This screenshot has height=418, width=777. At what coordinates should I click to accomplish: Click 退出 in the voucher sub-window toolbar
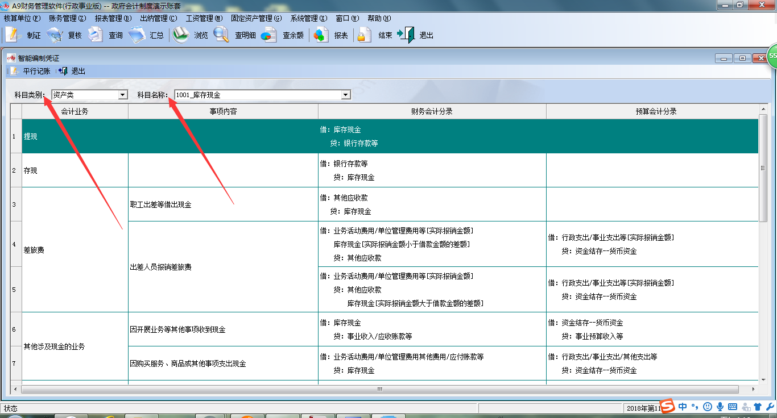(72, 71)
